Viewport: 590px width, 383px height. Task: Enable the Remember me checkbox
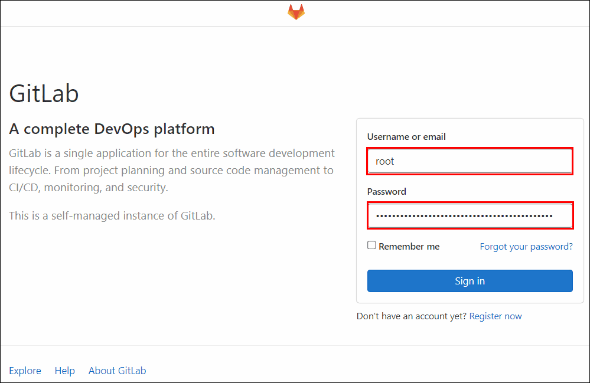click(x=371, y=245)
